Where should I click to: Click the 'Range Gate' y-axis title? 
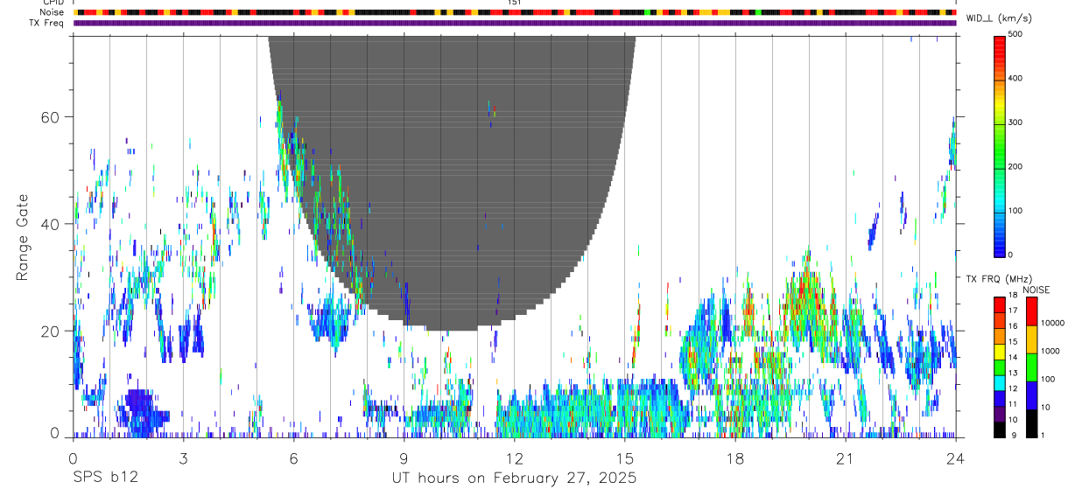[24, 236]
